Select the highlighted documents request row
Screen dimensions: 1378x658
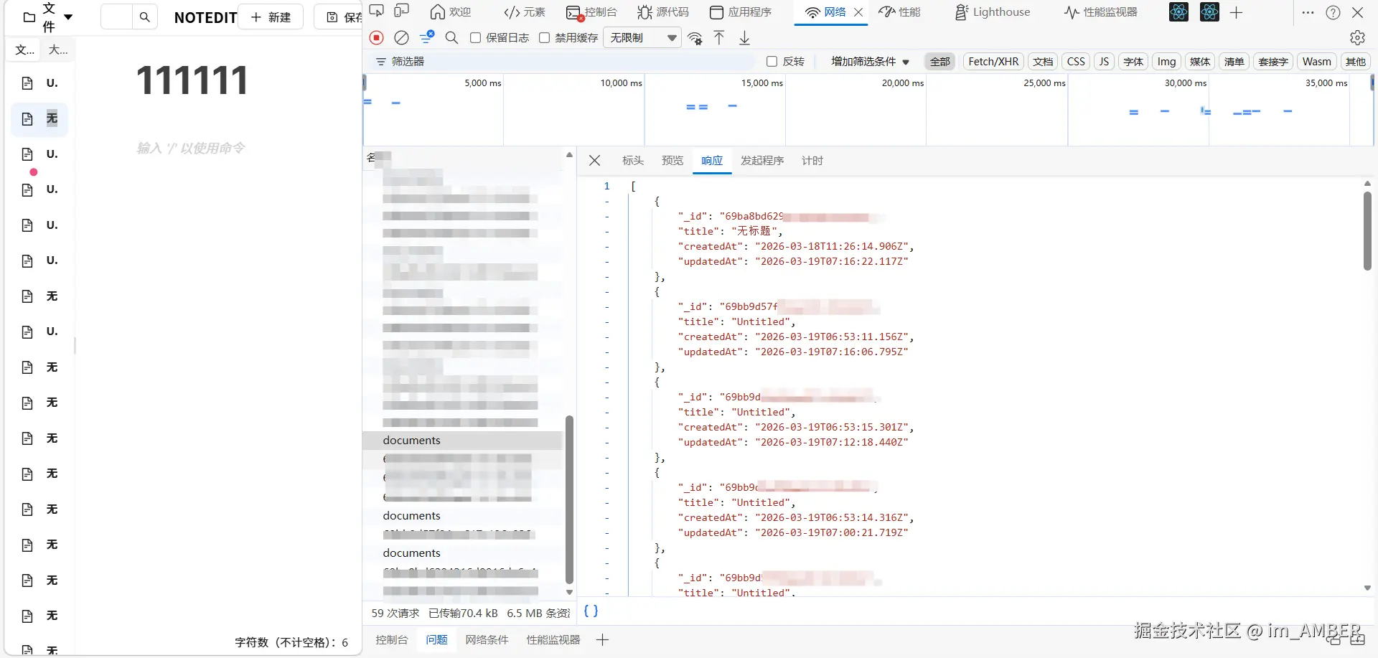pyautogui.click(x=463, y=441)
